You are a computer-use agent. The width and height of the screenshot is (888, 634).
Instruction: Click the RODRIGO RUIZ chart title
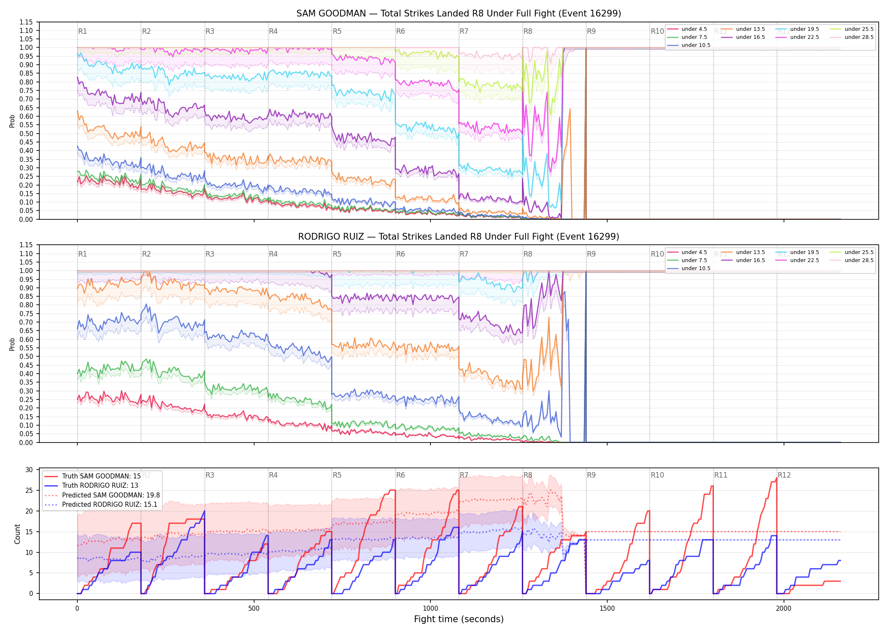click(x=458, y=236)
